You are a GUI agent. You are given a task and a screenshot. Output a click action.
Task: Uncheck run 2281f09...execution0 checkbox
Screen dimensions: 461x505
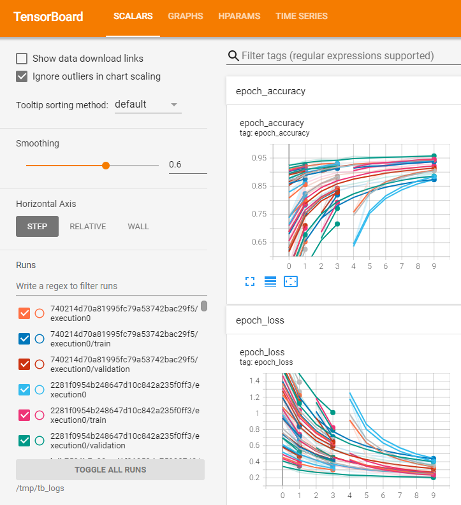click(x=24, y=389)
